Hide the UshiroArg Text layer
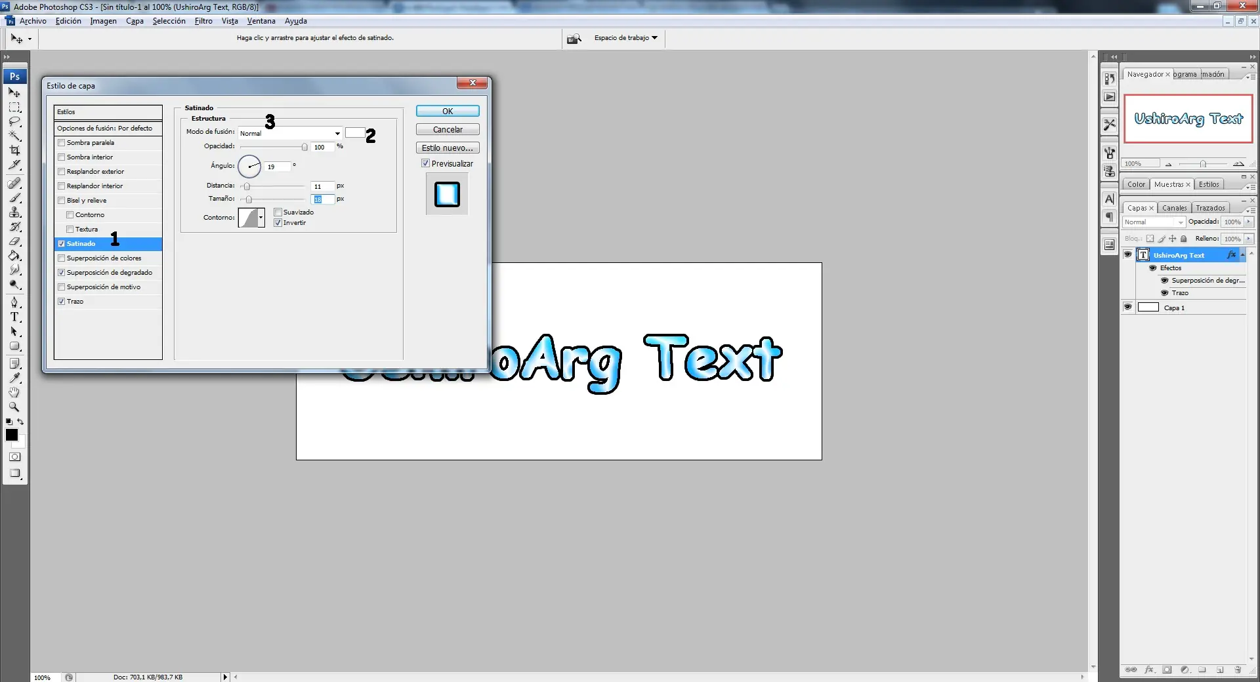 1128,254
